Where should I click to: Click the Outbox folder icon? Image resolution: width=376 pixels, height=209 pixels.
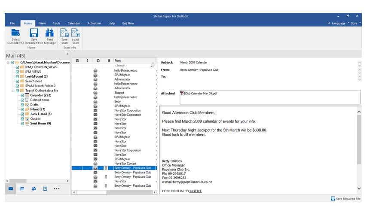[27, 119]
